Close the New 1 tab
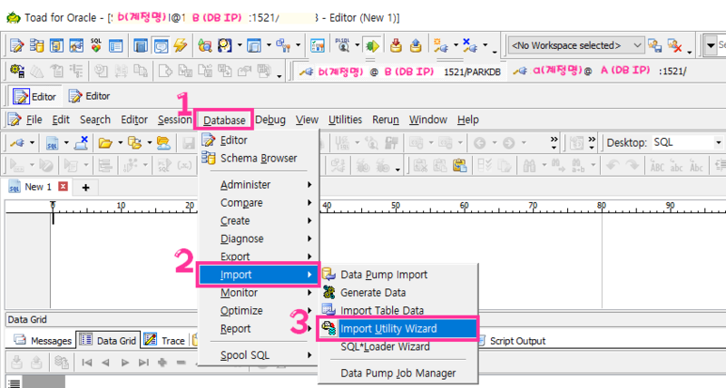This screenshot has height=388, width=726. point(63,187)
